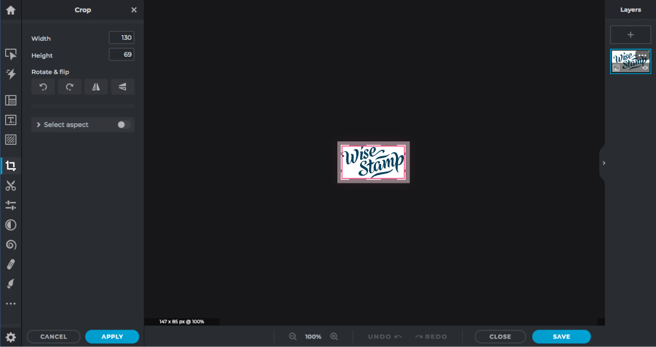Click the Close button
The height and width of the screenshot is (347, 656).
click(500, 337)
